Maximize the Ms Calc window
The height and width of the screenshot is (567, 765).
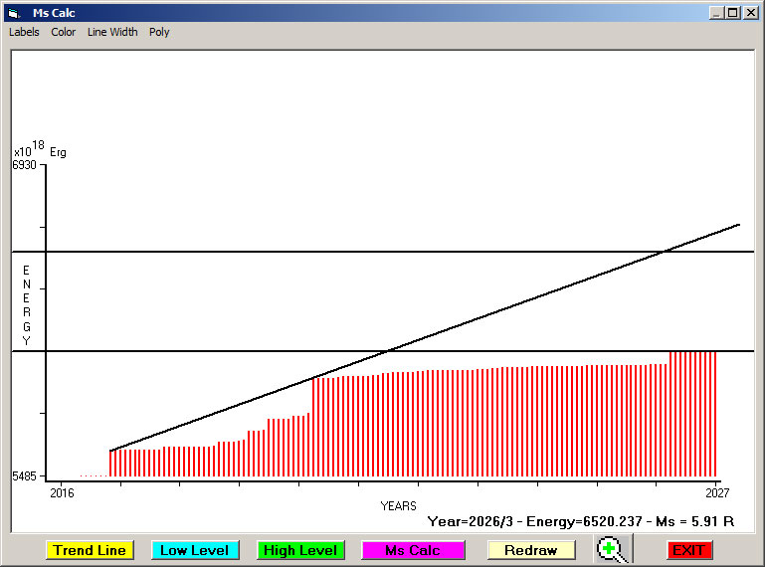point(732,13)
